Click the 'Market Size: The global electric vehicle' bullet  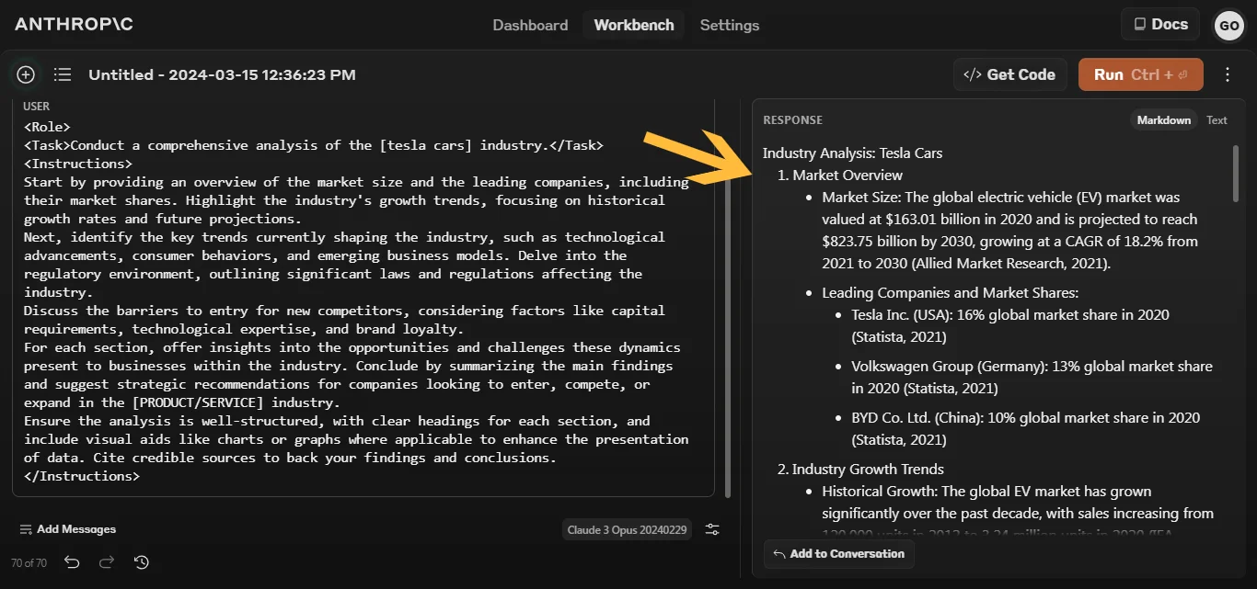(x=1009, y=231)
